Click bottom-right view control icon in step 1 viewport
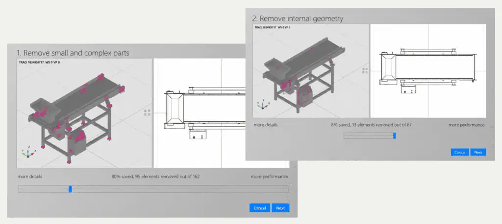This screenshot has width=502, height=224. 149,114
